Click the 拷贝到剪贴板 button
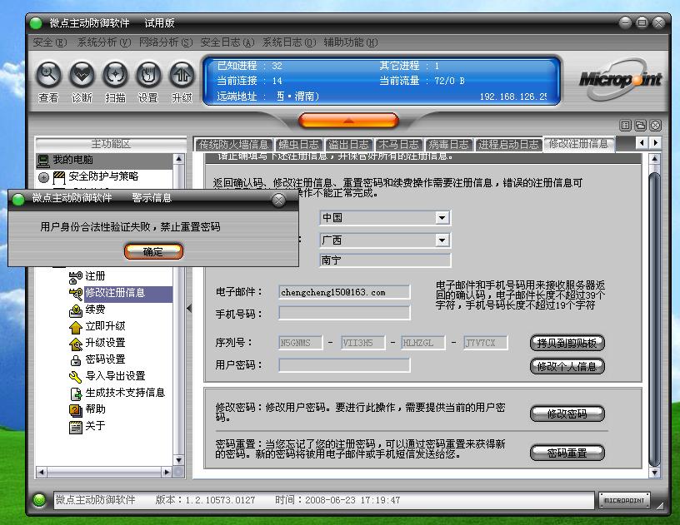Image resolution: width=680 pixels, height=525 pixels. coord(567,344)
